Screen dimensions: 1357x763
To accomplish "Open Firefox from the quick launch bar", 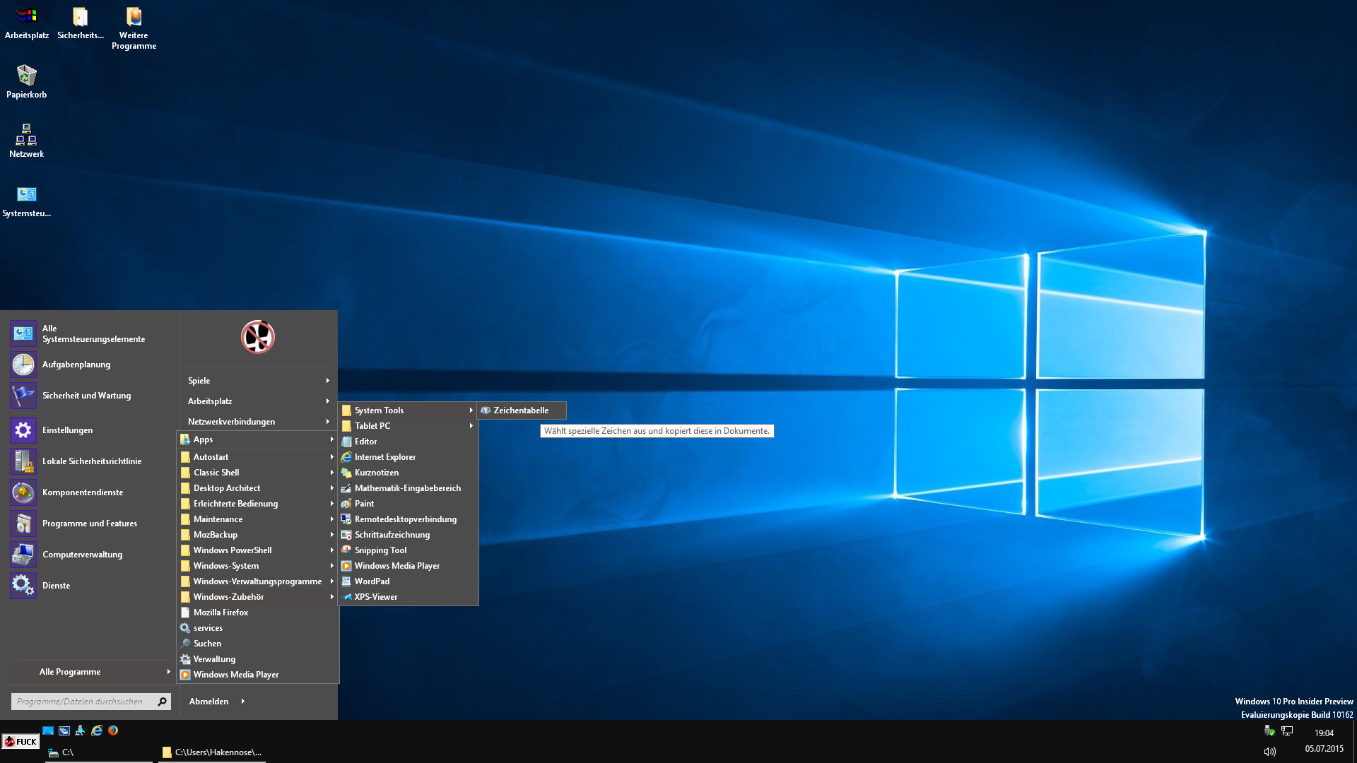I will (113, 731).
